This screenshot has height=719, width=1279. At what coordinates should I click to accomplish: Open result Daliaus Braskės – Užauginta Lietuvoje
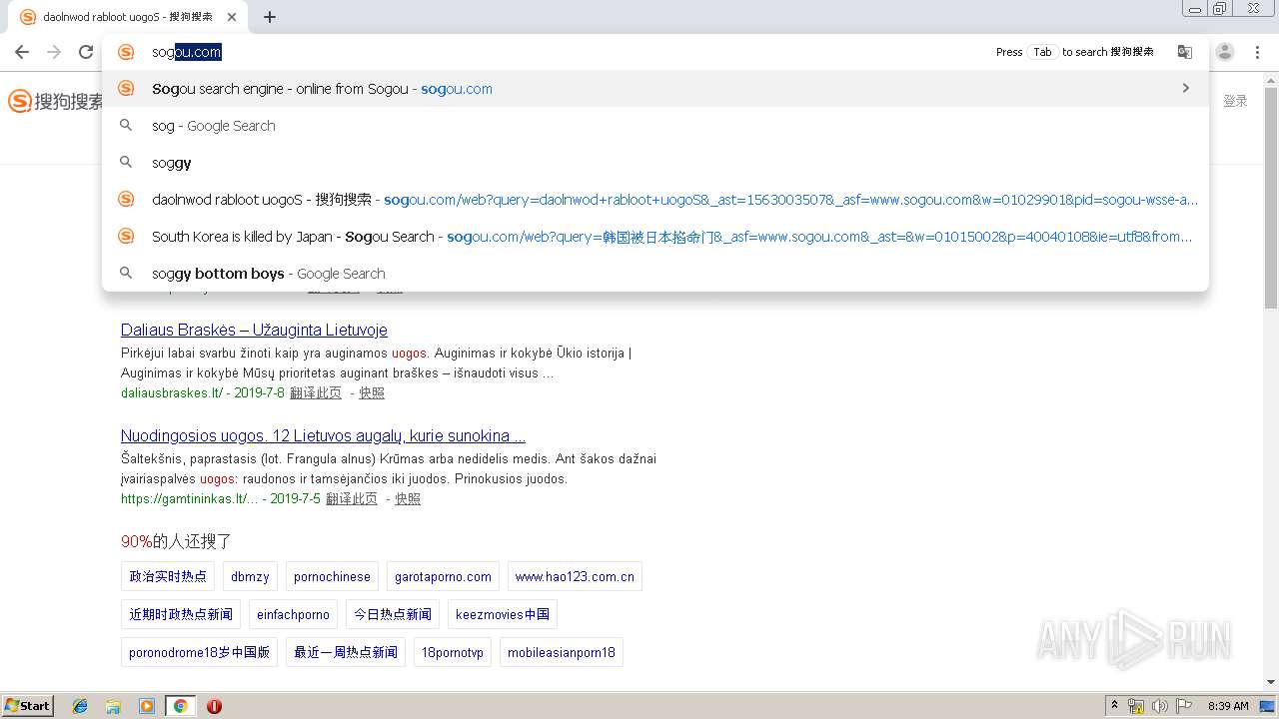[254, 330]
